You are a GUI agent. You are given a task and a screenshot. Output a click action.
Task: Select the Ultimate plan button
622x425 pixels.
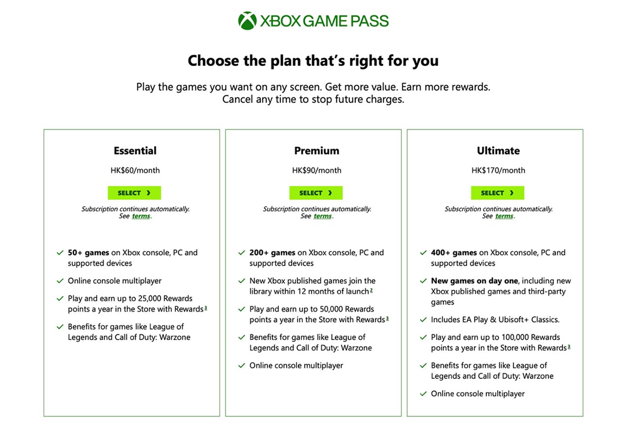[498, 193]
